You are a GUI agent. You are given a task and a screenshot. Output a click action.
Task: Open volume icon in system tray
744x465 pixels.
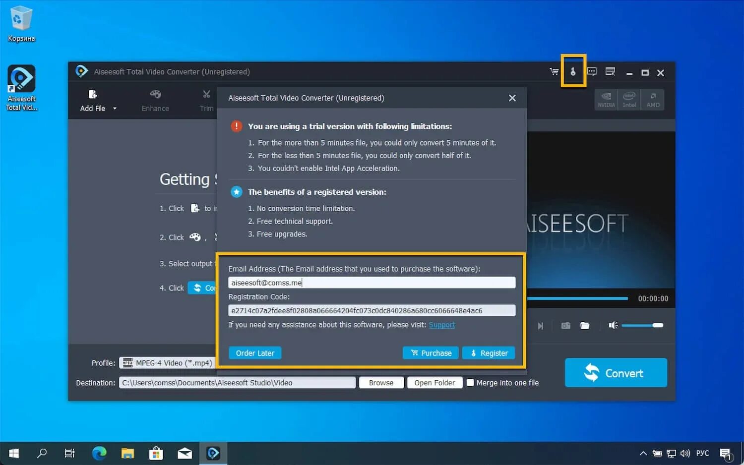[685, 453]
